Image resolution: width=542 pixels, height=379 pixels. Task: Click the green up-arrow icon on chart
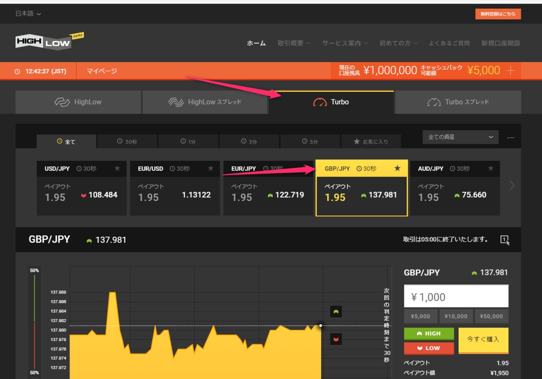click(x=336, y=311)
